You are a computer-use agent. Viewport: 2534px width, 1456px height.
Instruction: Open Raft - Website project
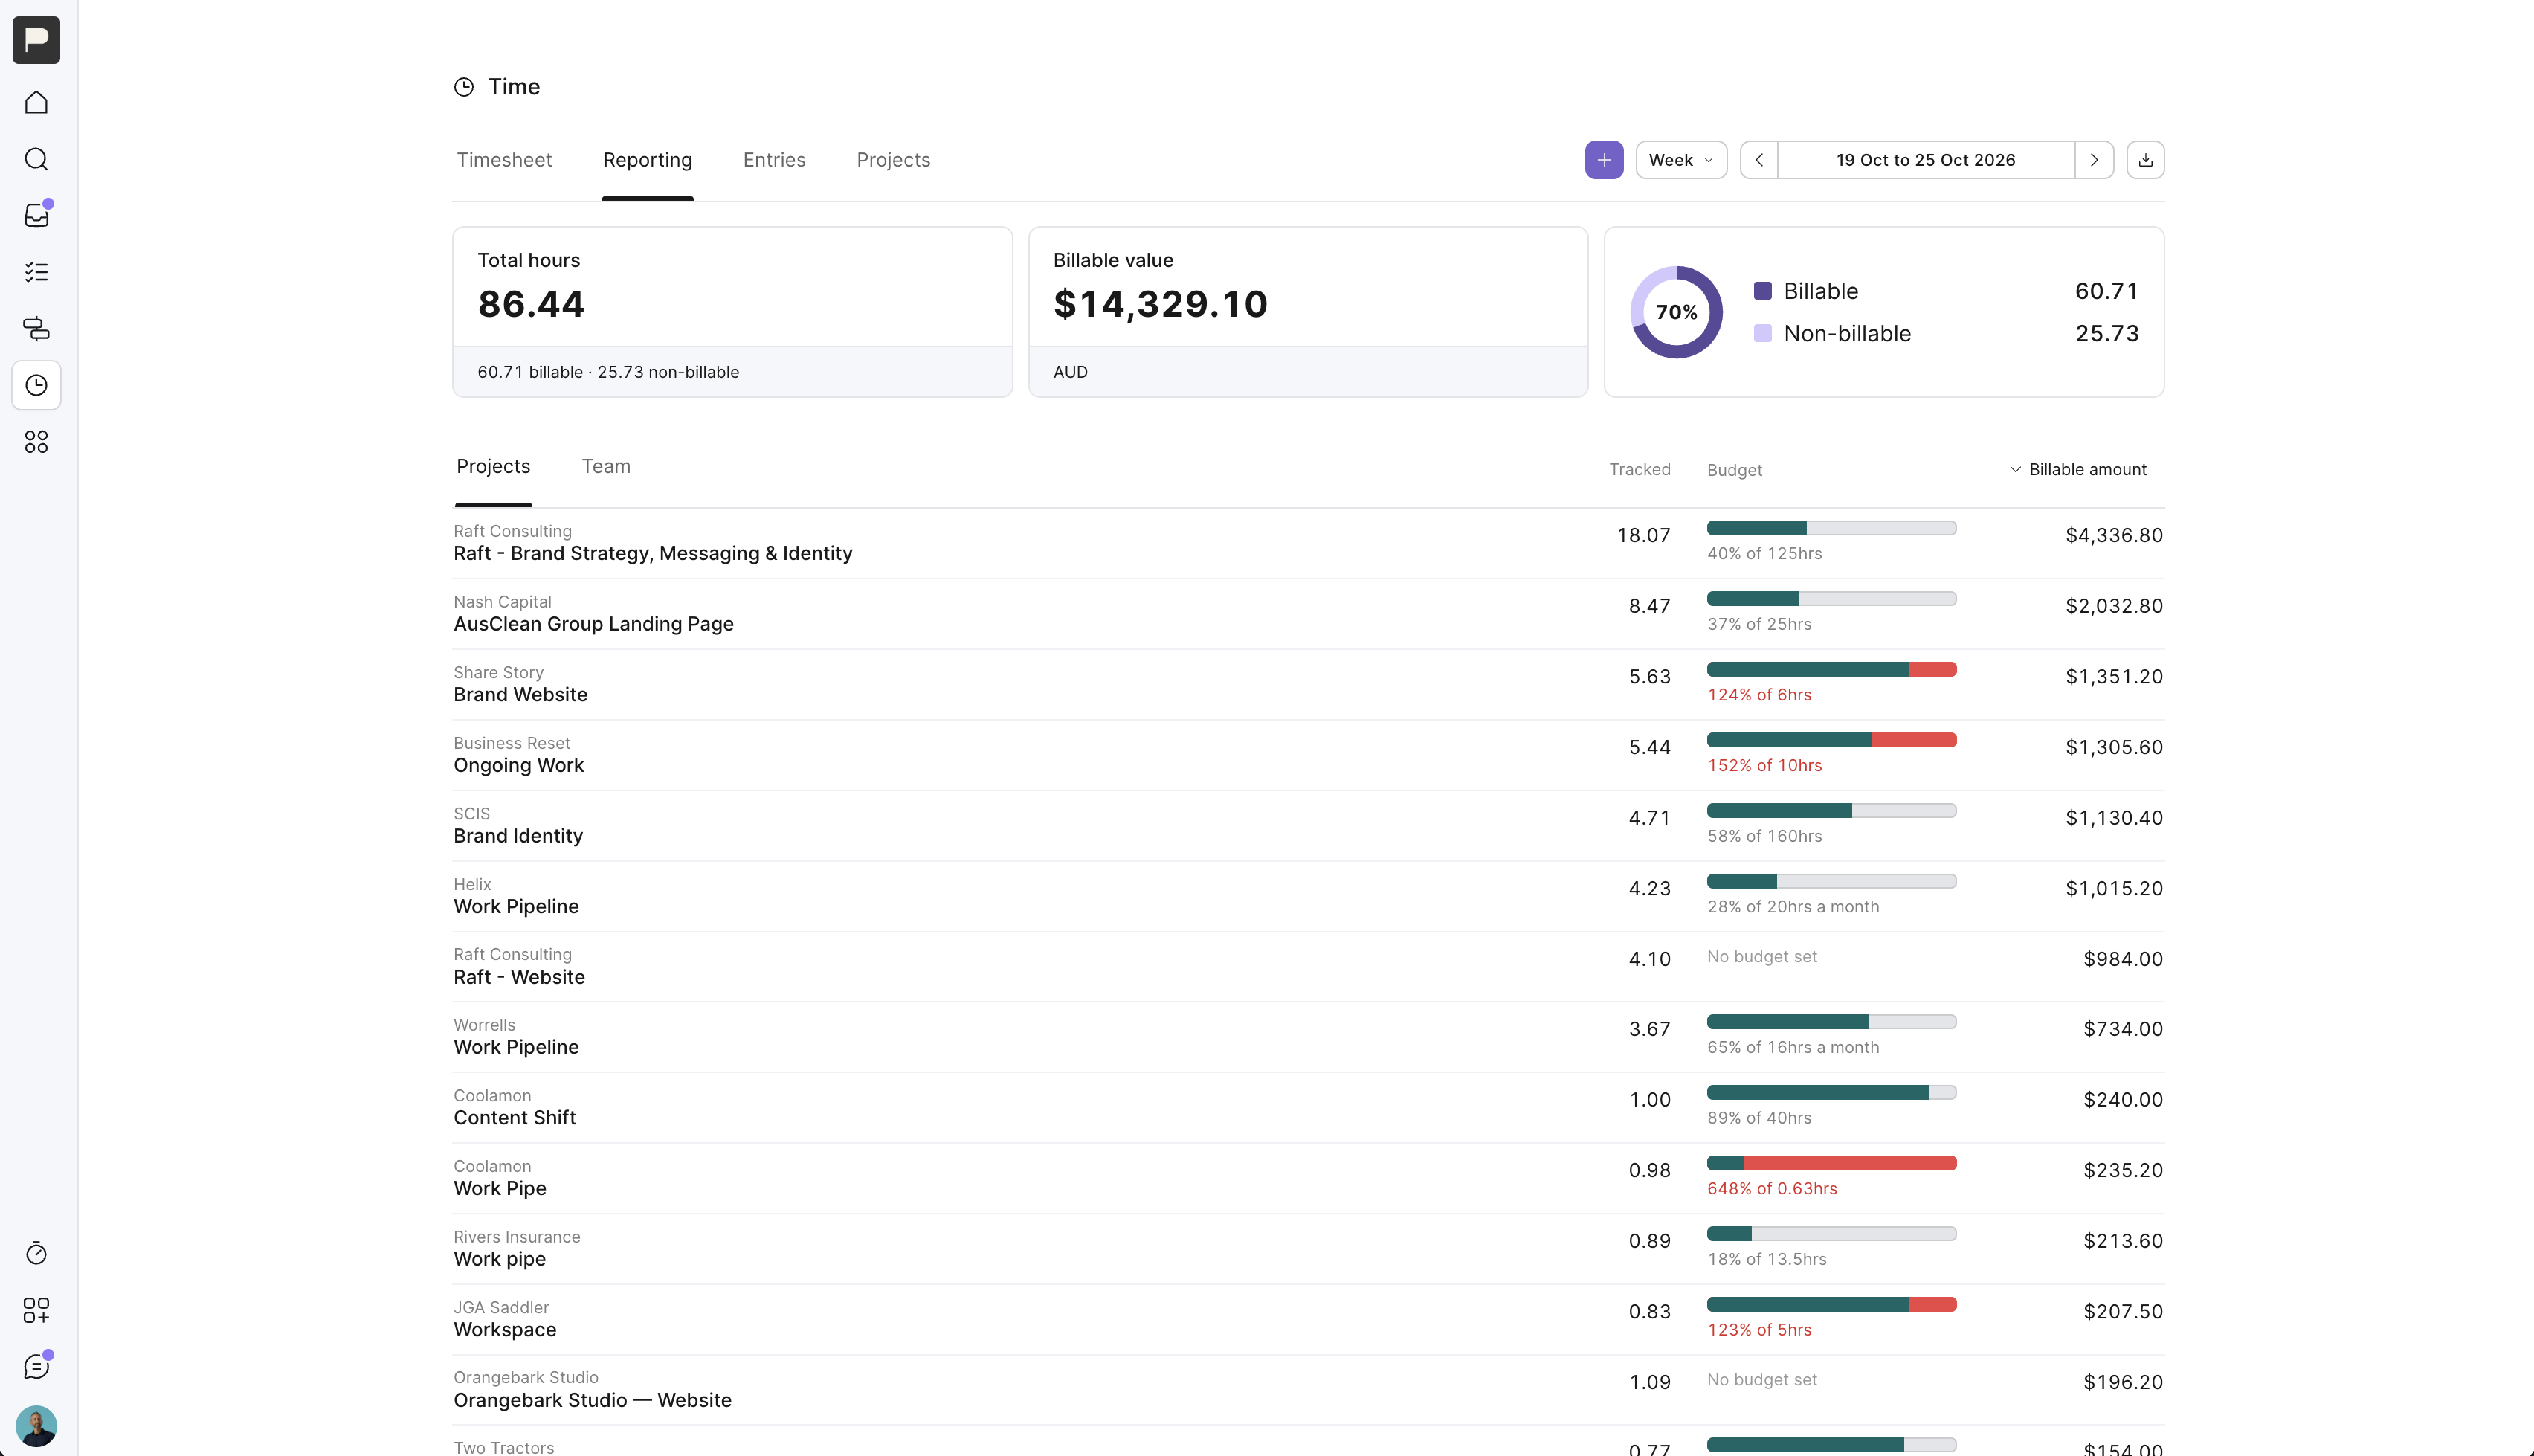point(519,977)
